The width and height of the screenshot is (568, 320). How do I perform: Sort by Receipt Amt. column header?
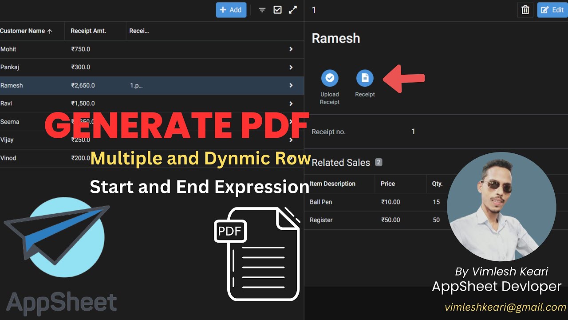click(x=88, y=31)
